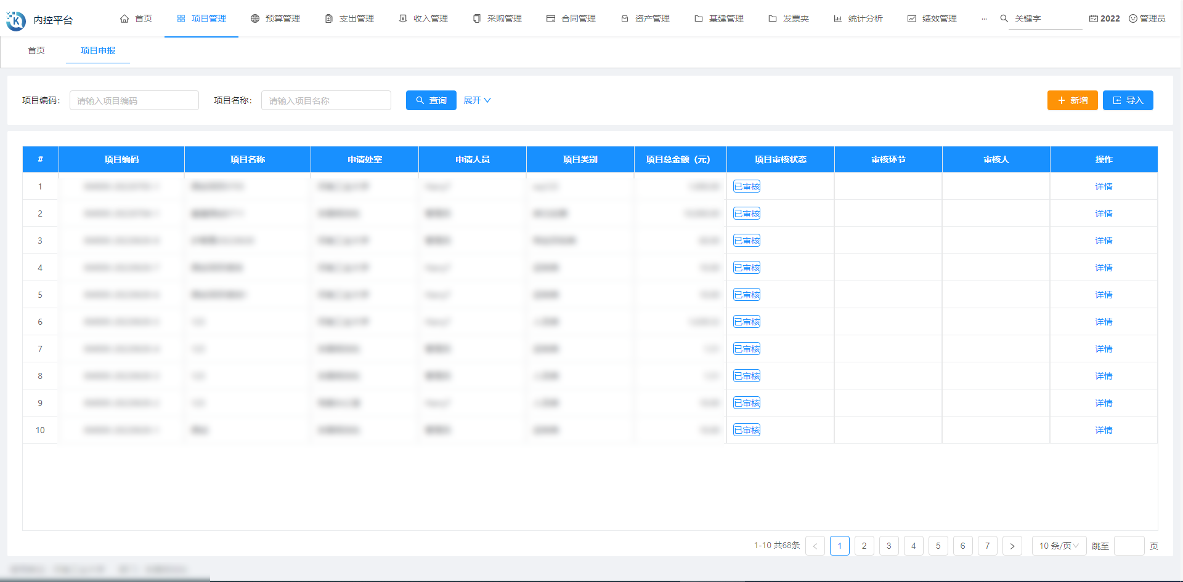The width and height of the screenshot is (1183, 582).
Task: Switch to the 首页 tab
Action: coord(36,50)
